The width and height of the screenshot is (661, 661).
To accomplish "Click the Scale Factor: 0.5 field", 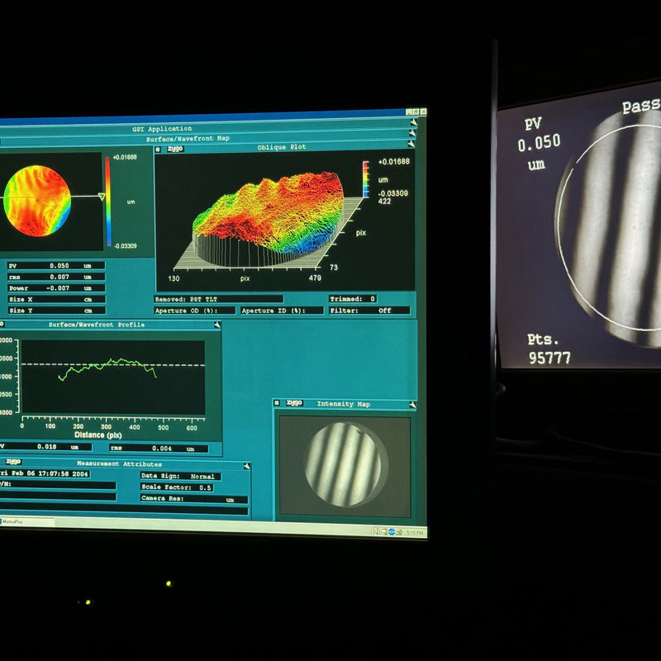I will [x=177, y=487].
